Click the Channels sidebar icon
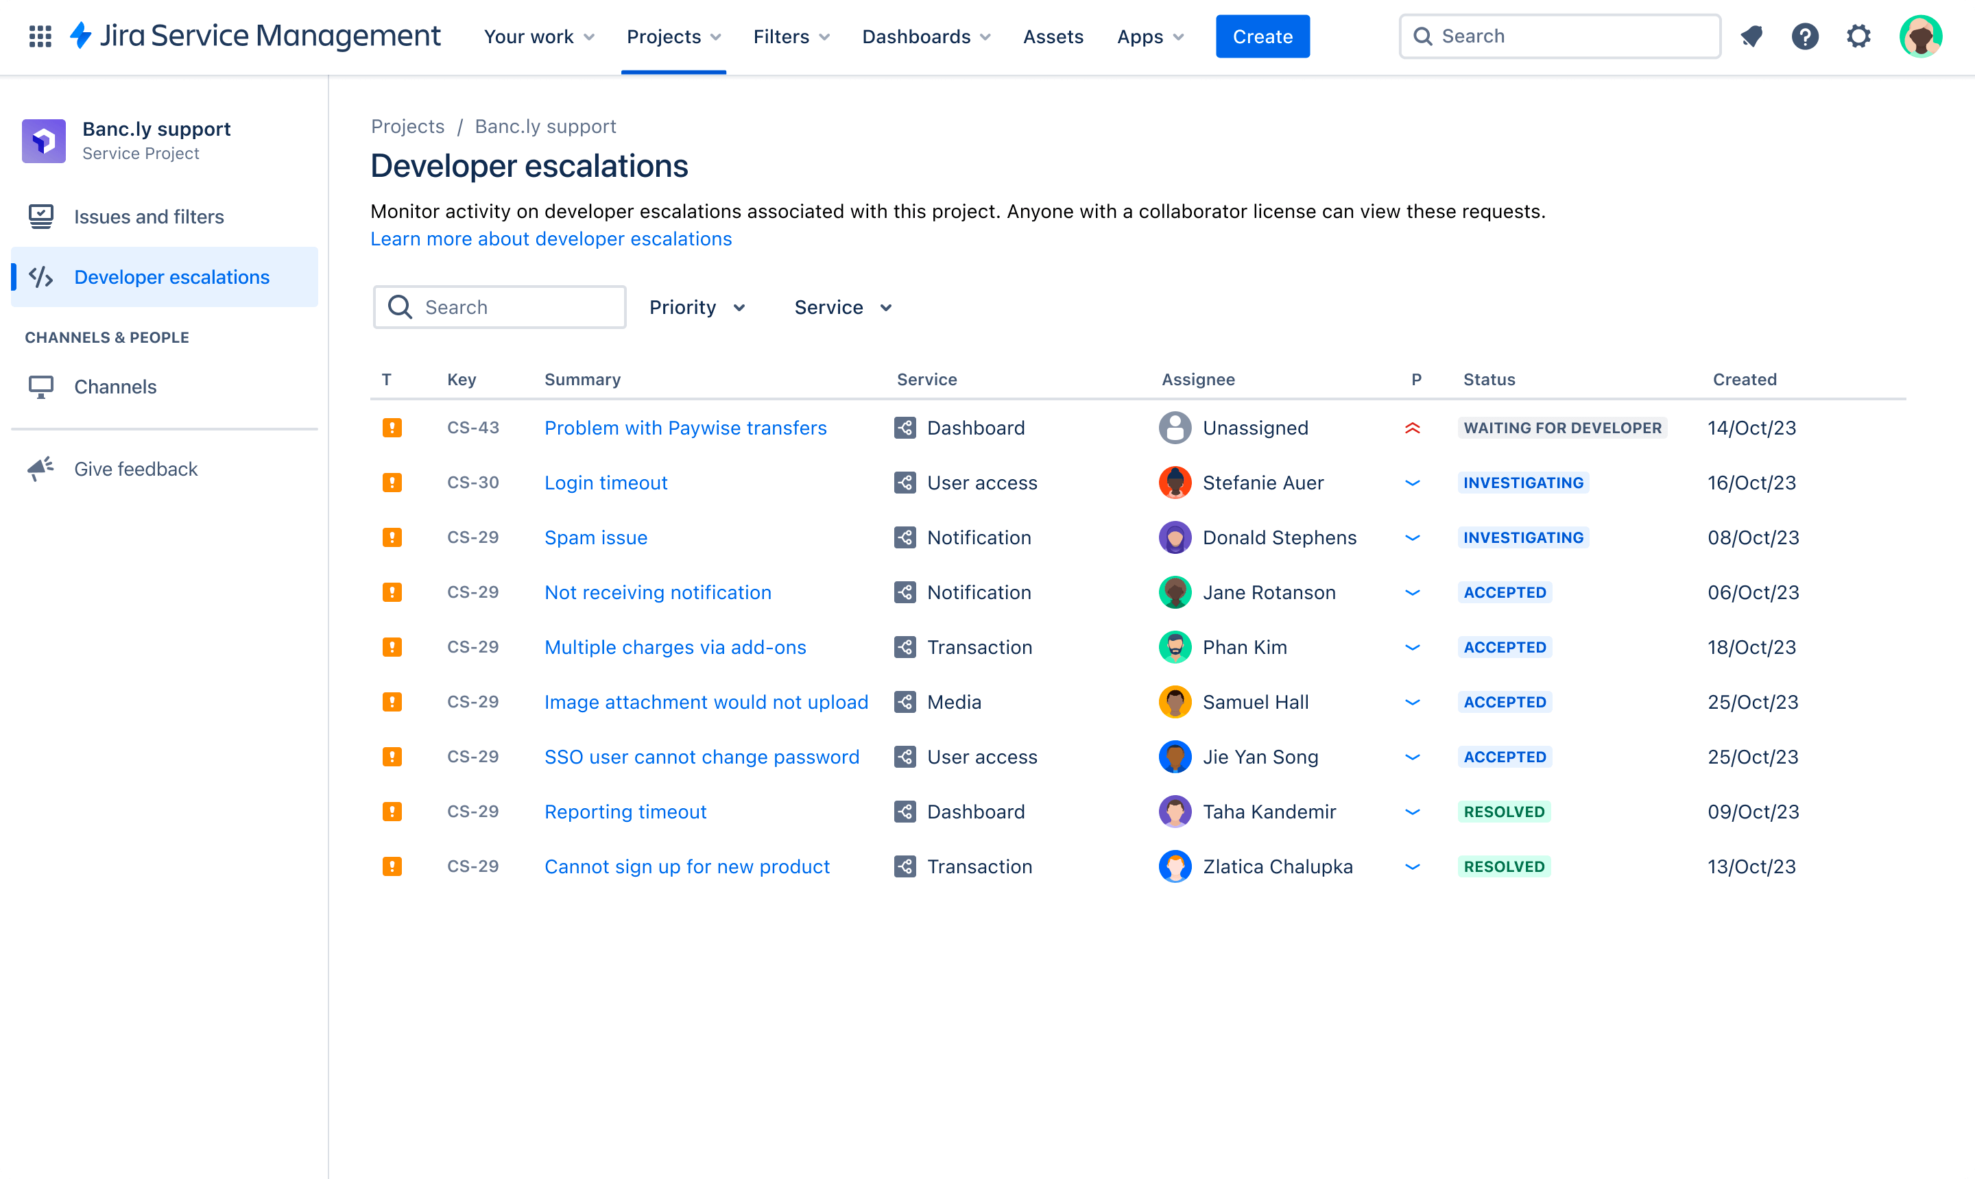Viewport: 1975px width, 1179px height. tap(40, 385)
